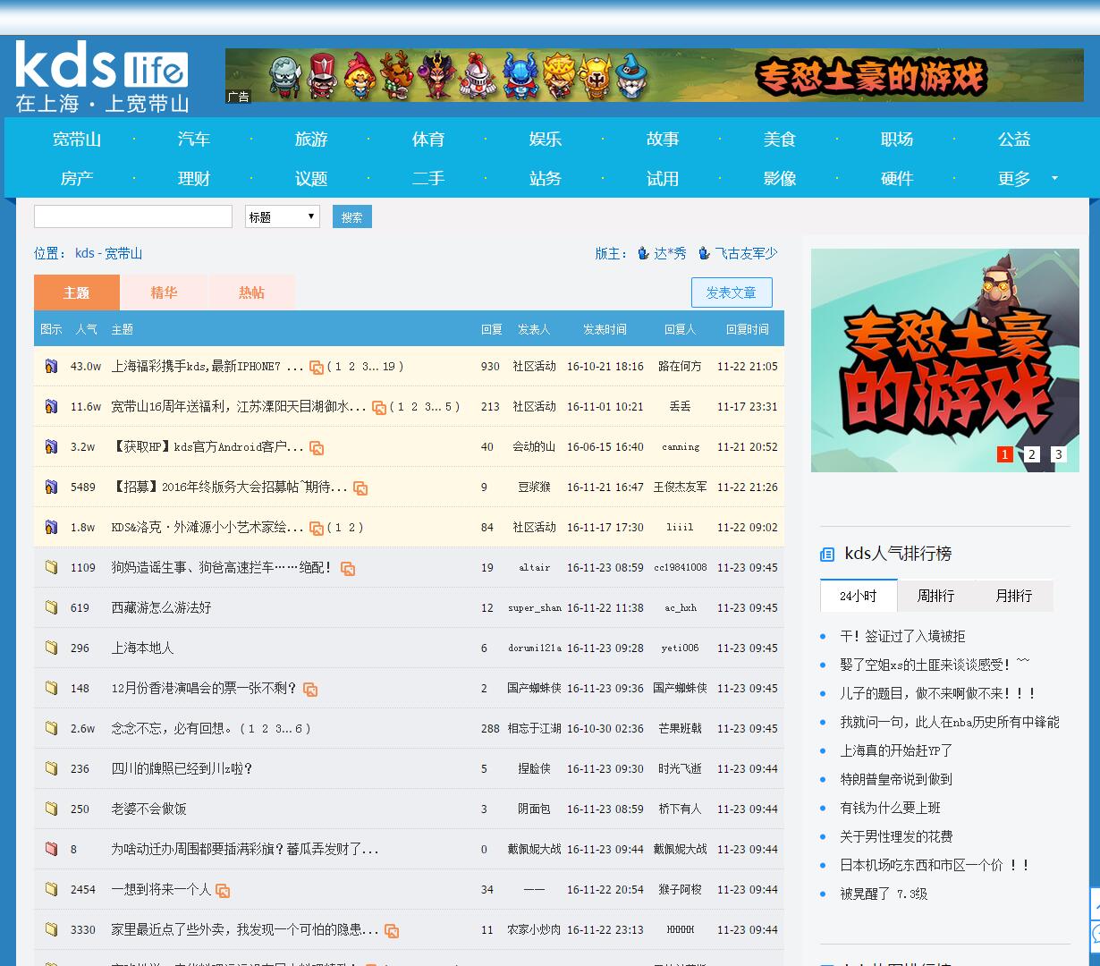Image resolution: width=1100 pixels, height=966 pixels.
Task: Click list icon beside kds人气排行榜 heading
Action: [827, 555]
